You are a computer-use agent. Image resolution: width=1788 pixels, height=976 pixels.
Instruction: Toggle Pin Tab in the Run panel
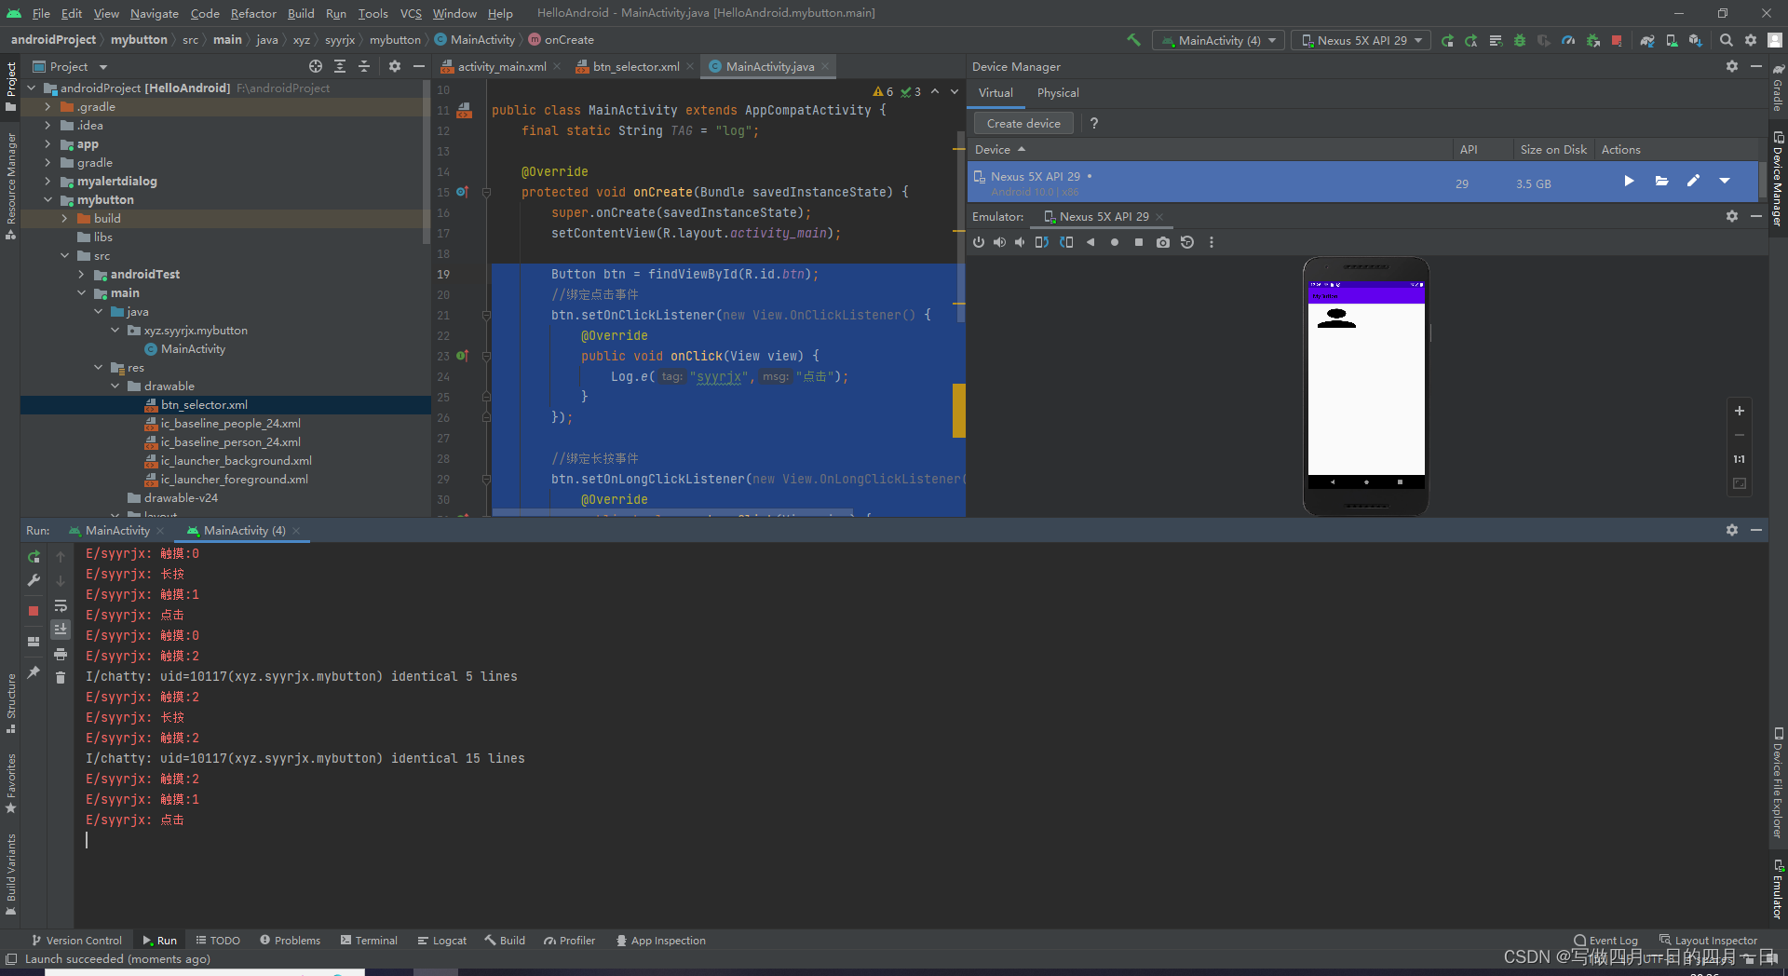tap(34, 672)
